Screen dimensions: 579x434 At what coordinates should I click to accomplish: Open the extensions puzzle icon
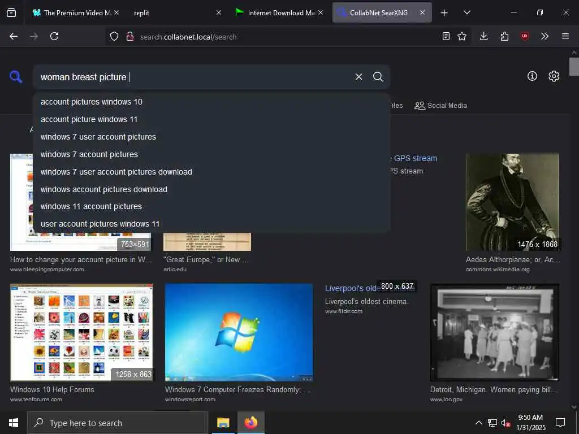pyautogui.click(x=504, y=36)
